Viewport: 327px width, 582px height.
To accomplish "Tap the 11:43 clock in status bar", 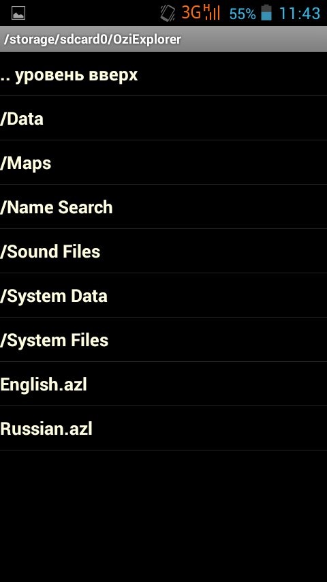I will click(300, 14).
